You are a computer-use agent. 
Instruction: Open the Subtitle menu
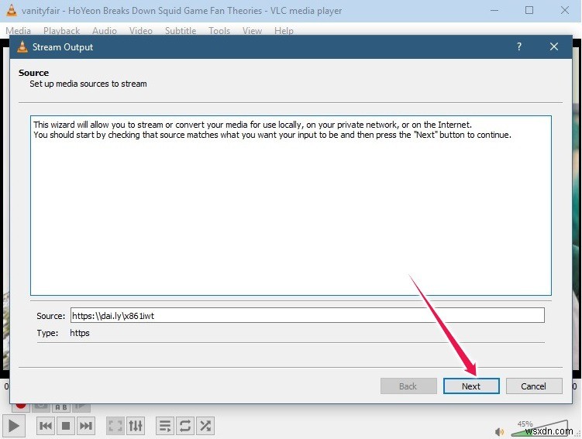pyautogui.click(x=181, y=30)
